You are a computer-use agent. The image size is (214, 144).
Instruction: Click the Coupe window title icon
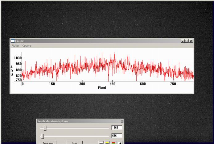(13, 41)
